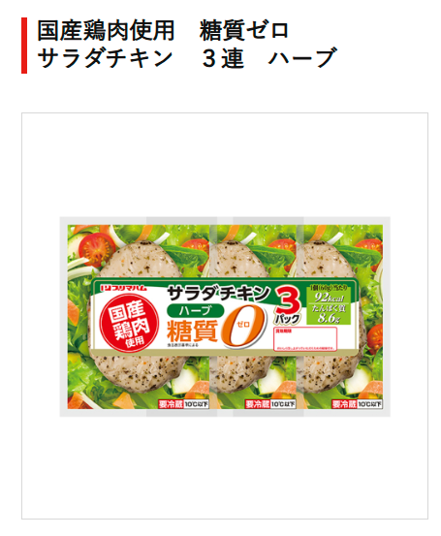The width and height of the screenshot is (441, 536).
Task: Click the leftmost 要冷蔵 10℃以下 label
Action: coord(183,404)
